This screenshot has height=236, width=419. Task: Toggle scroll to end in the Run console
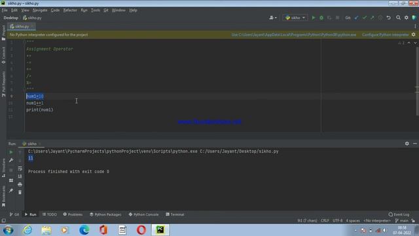pos(20,176)
